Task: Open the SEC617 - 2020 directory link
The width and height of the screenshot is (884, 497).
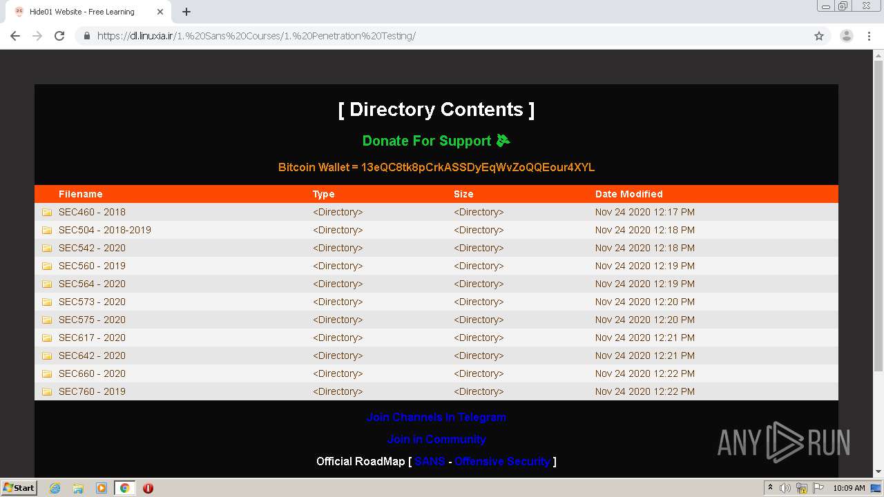Action: [x=92, y=338]
